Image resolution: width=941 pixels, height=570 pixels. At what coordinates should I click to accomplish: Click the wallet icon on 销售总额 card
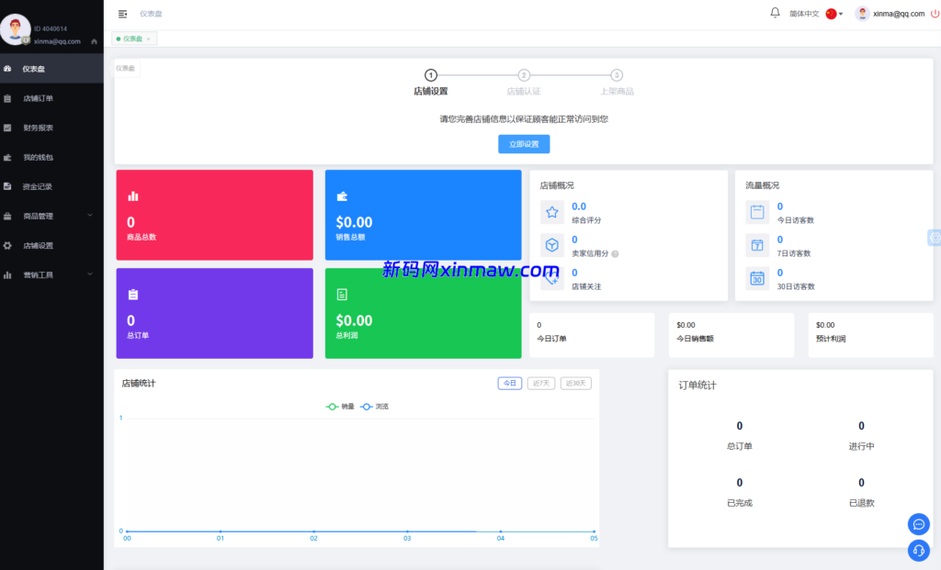[342, 196]
